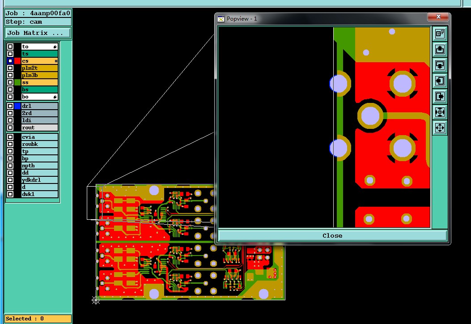Click the Selected : 0 status bar
The width and height of the screenshot is (471, 324).
[38, 319]
